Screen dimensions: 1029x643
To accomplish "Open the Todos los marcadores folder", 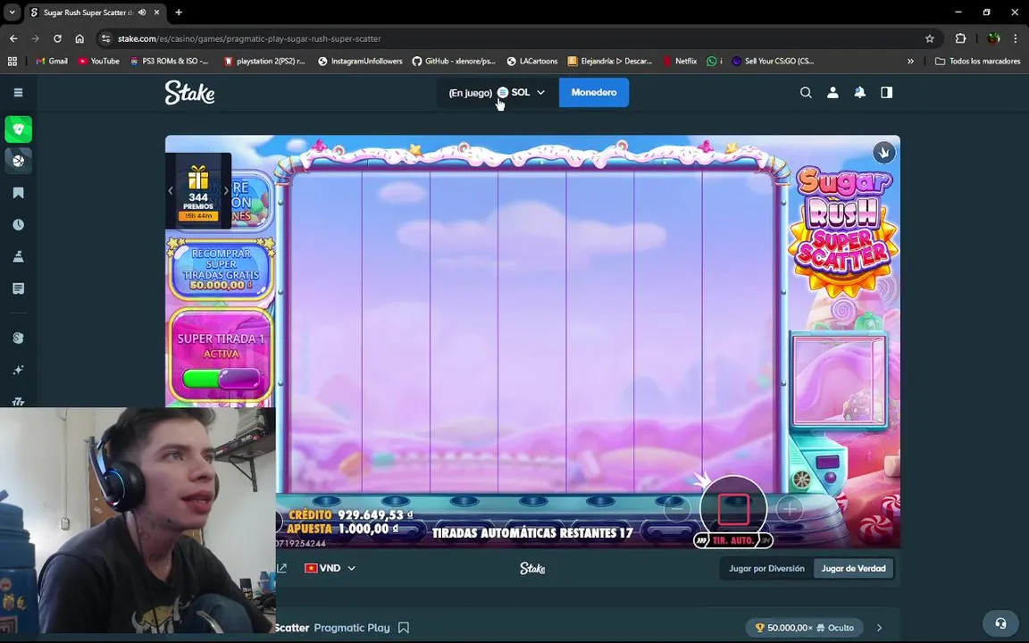I will click(978, 61).
